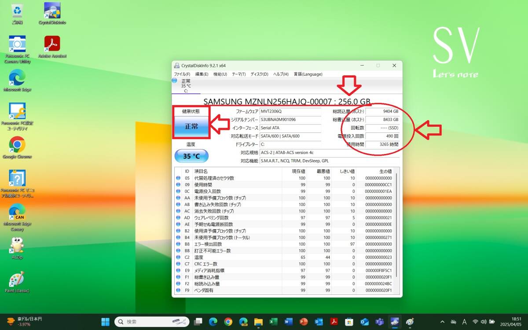Click the SAMSUNG MZNLN256HAJQ disk title

pyautogui.click(x=287, y=102)
